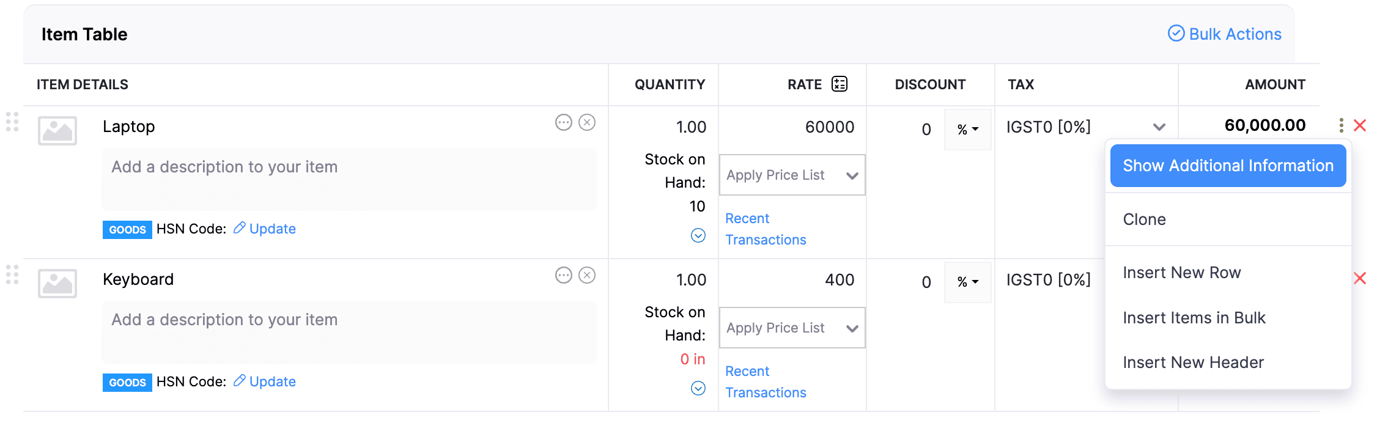This screenshot has width=1388, height=423.
Task: Click the Laptop row drag handle
Action: click(12, 122)
